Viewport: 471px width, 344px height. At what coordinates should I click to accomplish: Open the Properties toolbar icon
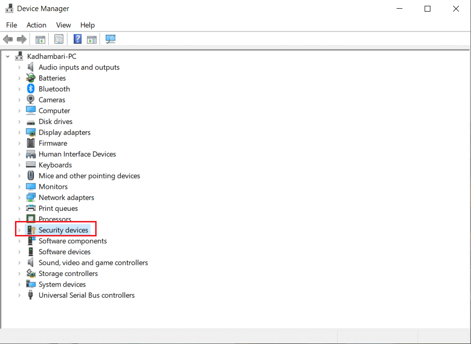pos(59,39)
